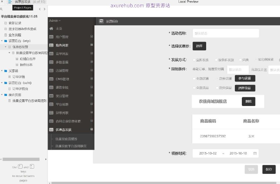Click the 保存 button

269,169
